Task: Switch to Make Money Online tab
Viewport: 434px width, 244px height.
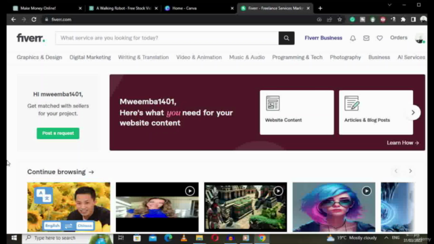Action: point(47,8)
